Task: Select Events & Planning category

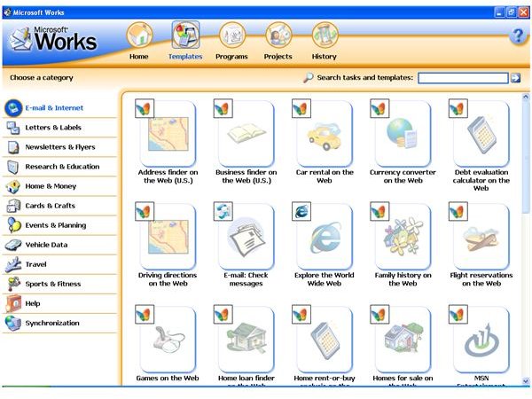Action: point(59,225)
